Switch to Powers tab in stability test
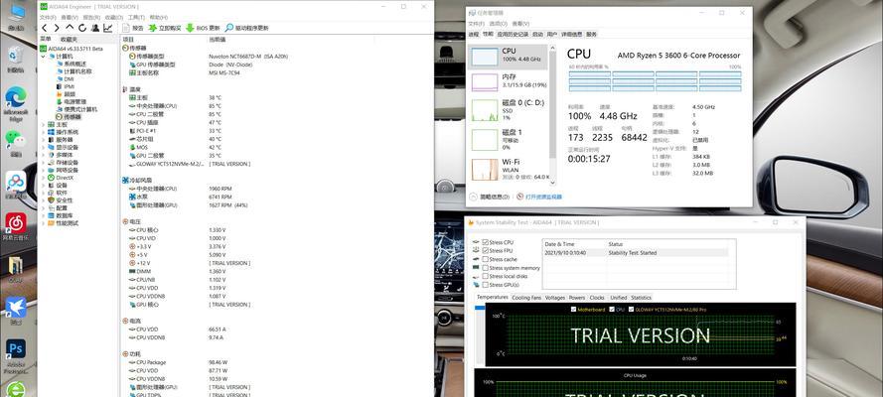 tap(577, 298)
